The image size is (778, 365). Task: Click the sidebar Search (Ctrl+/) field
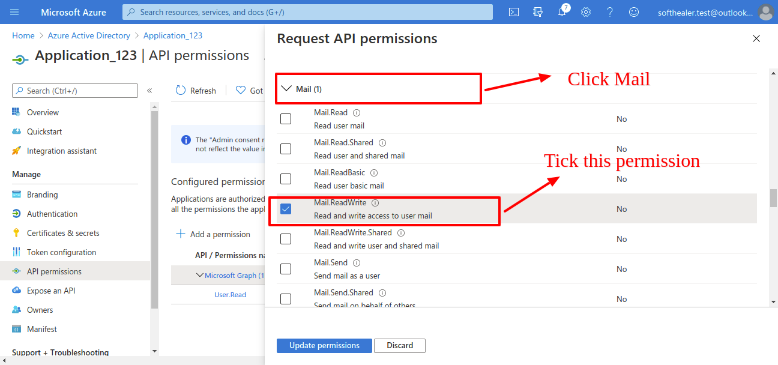[75, 91]
